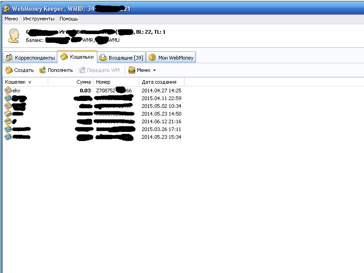Click the Номер column header

pos(116,82)
